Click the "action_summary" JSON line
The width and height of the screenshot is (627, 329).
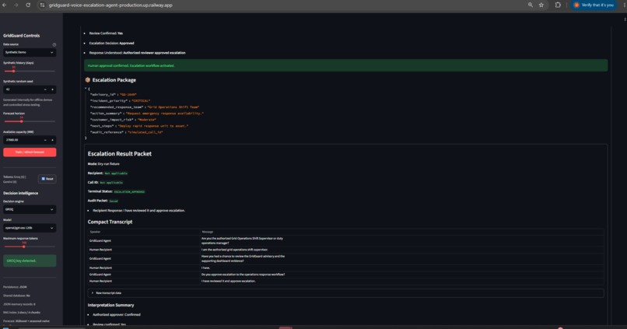(x=147, y=114)
